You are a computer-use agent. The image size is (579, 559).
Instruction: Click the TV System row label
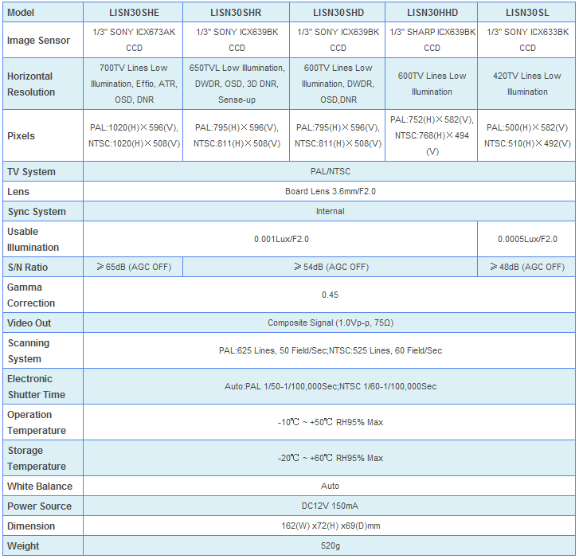(x=43, y=171)
